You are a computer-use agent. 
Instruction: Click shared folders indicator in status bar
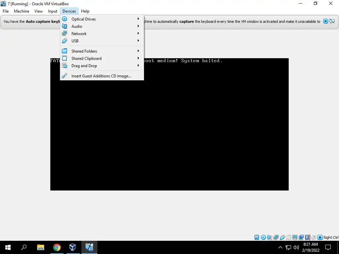click(288, 237)
